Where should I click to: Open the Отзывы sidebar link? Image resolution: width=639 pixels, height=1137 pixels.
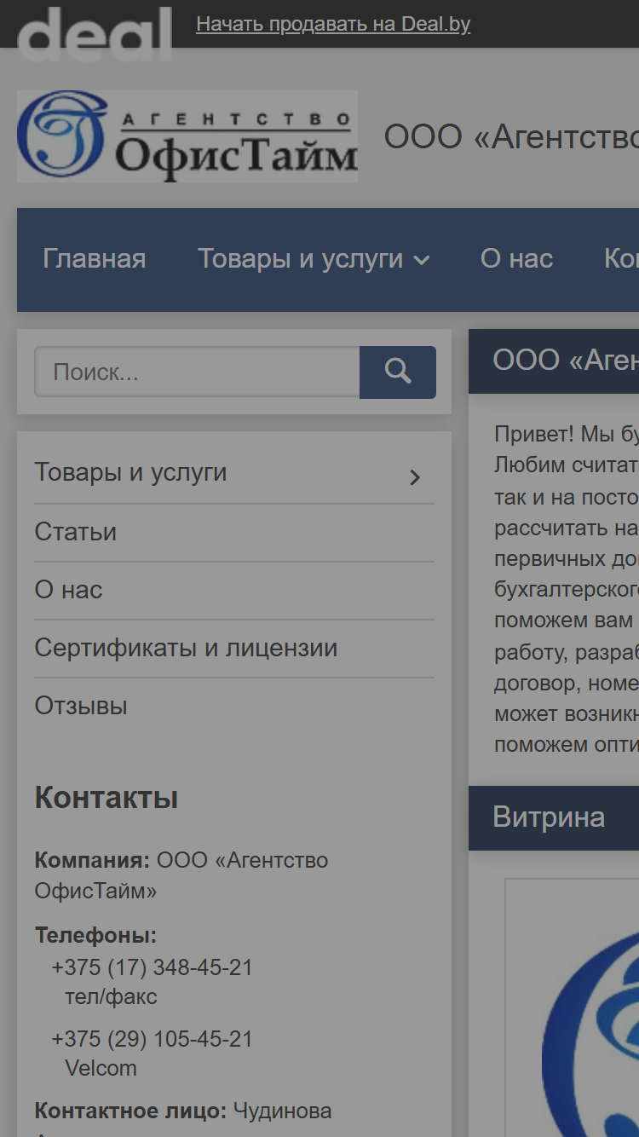pos(81,706)
